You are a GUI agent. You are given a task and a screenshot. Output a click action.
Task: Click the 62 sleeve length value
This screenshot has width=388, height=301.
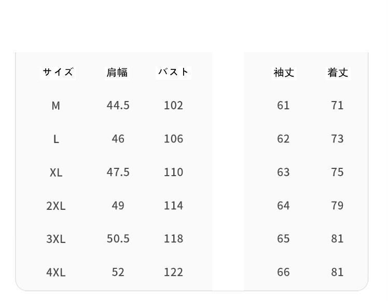[x=283, y=138]
